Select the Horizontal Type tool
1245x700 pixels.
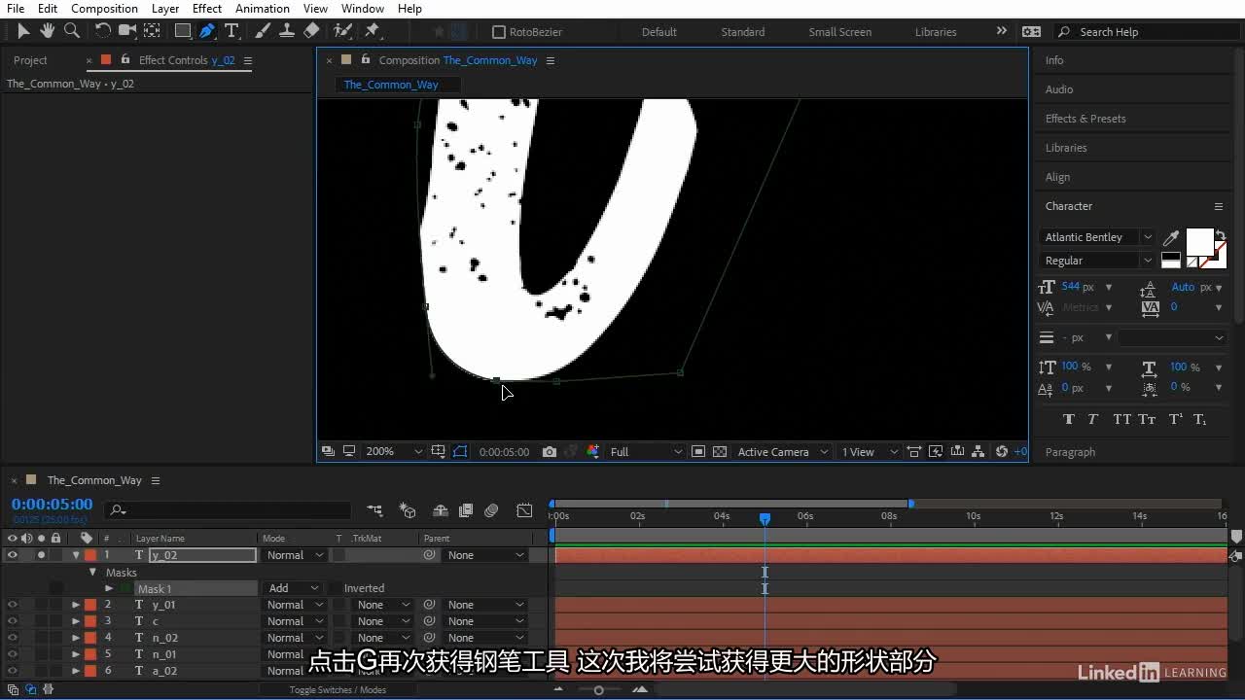click(x=231, y=31)
